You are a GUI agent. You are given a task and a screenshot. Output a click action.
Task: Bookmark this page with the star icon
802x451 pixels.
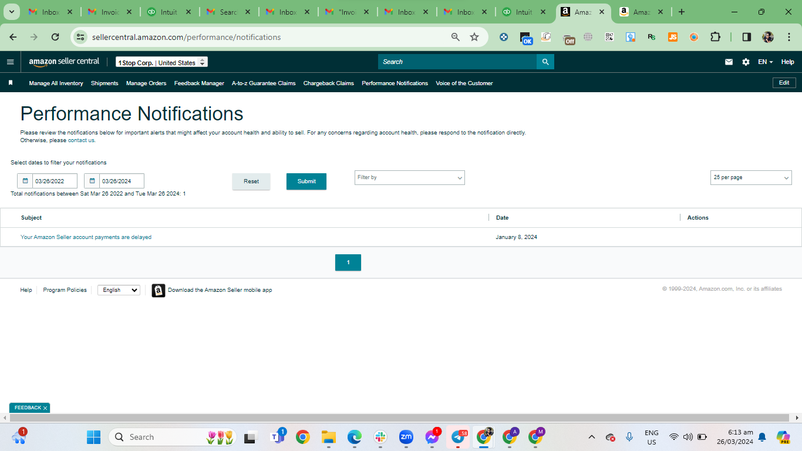tap(474, 37)
